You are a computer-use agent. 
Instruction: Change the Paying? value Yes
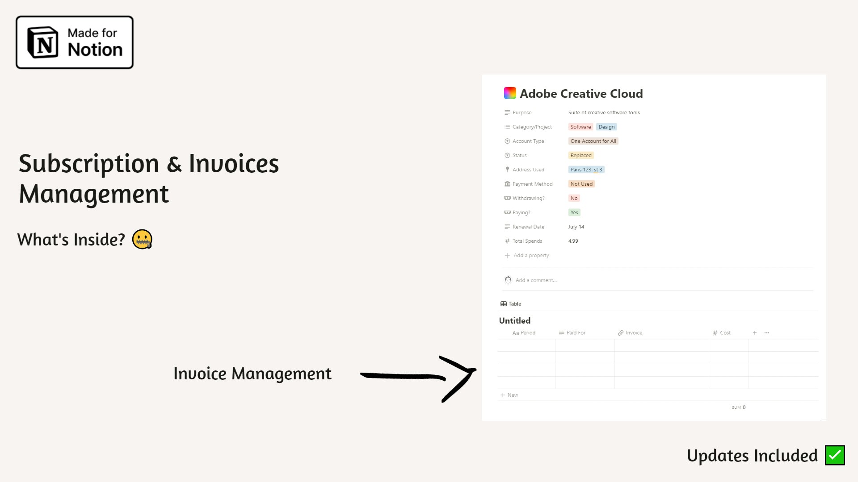click(x=574, y=212)
